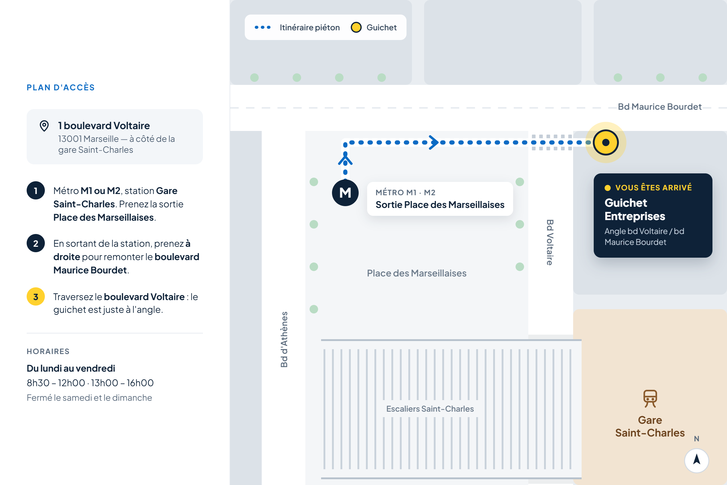Screen dimensions: 727x485
Task: Click the Du lundi au vendredi text
Action: click(71, 368)
